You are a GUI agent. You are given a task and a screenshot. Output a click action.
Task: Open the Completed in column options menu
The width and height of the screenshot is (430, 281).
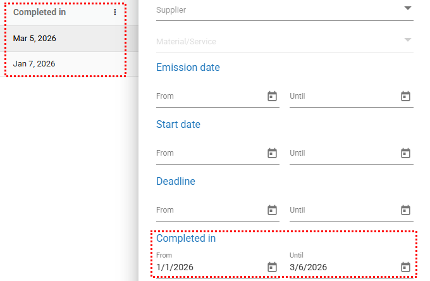(114, 13)
